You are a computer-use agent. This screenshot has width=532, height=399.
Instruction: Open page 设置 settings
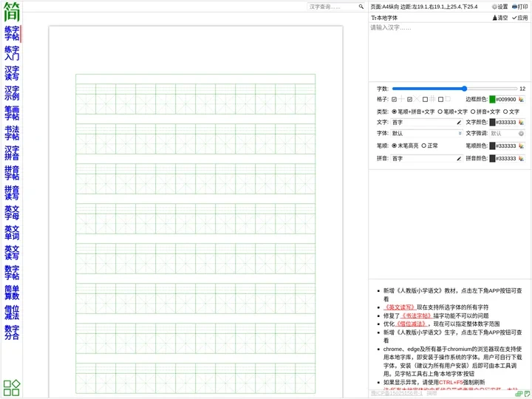(x=499, y=7)
